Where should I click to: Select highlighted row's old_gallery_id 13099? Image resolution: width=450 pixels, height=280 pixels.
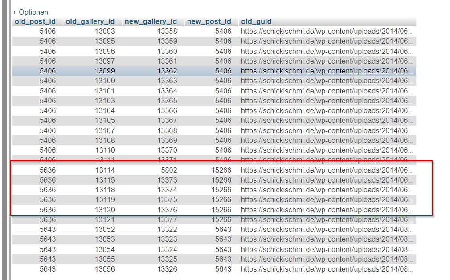(x=105, y=71)
